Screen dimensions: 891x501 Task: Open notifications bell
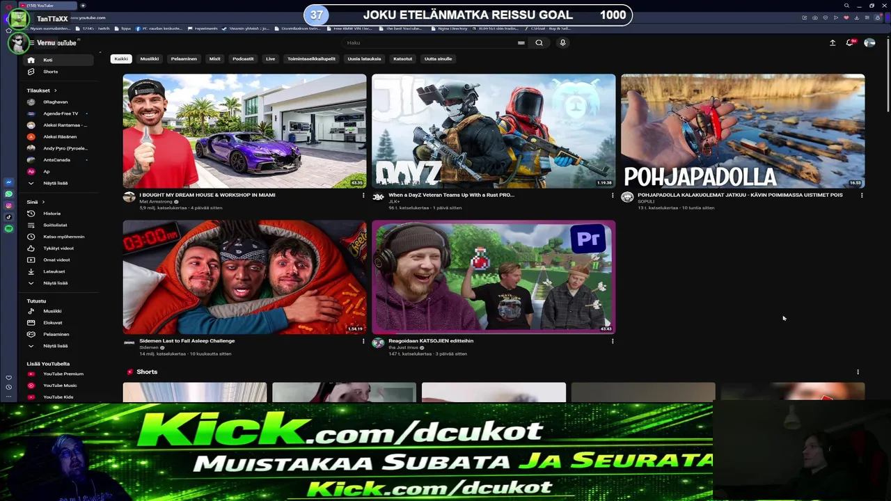click(x=850, y=42)
